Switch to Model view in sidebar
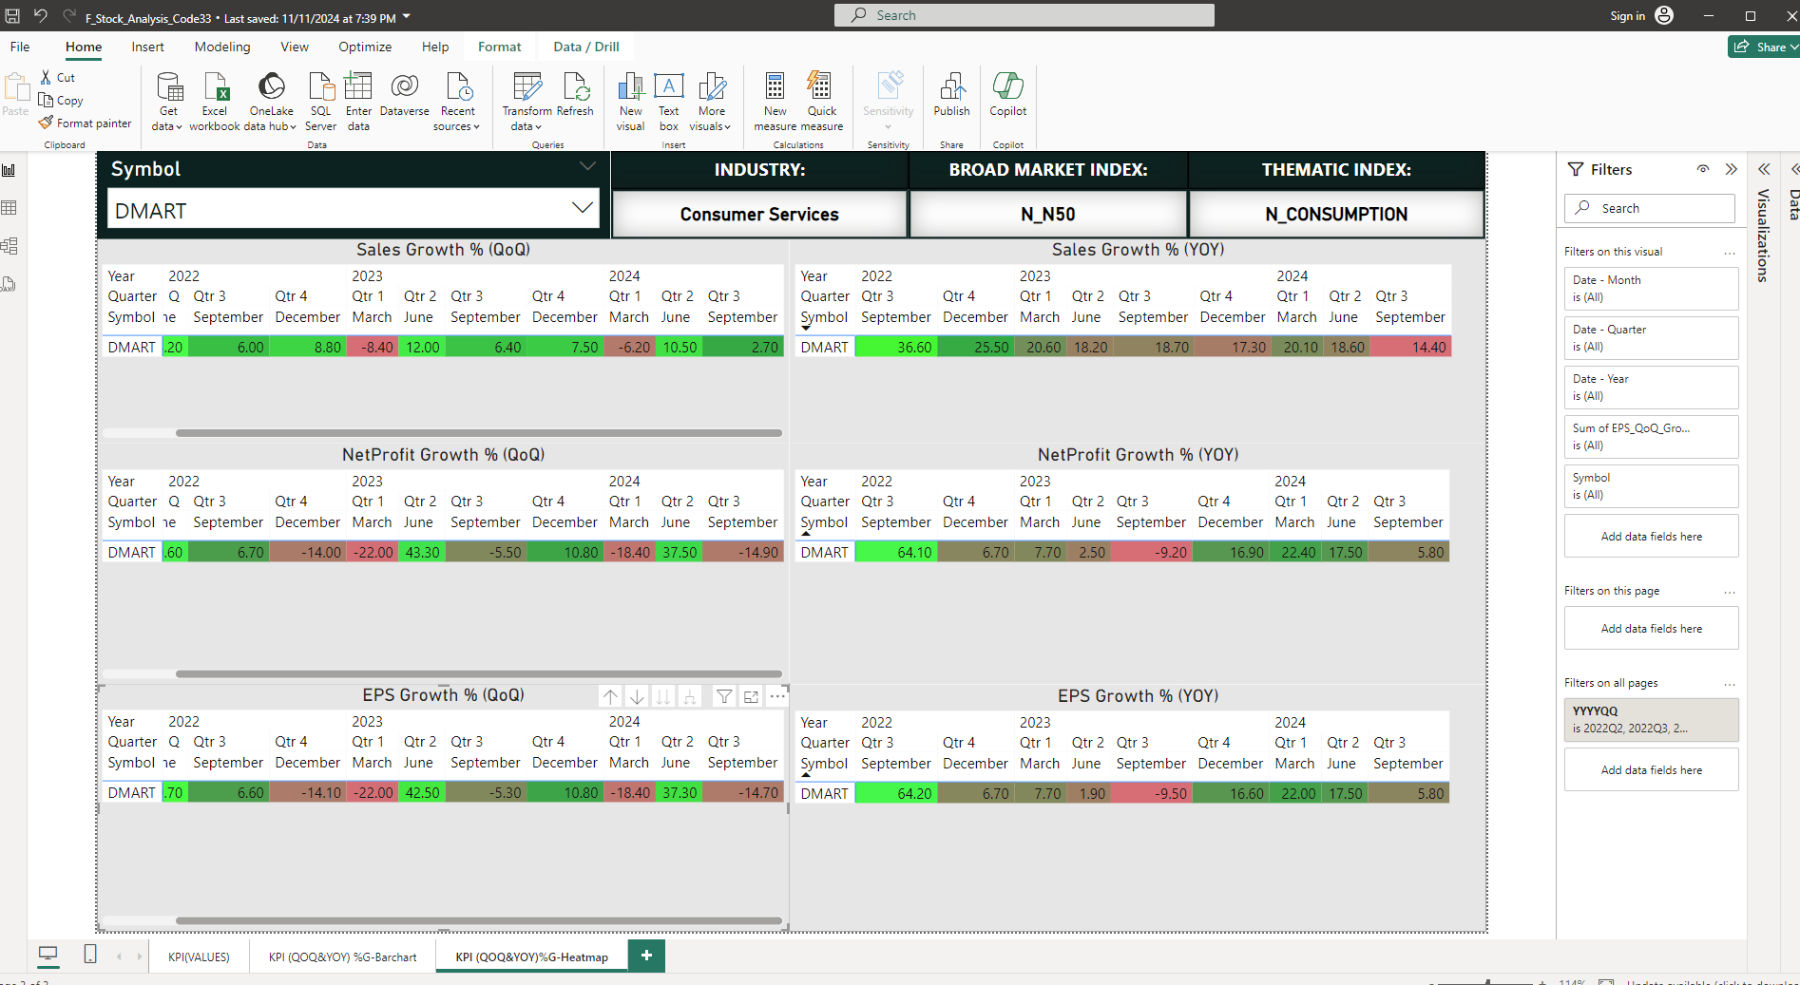Viewport: 1800px width, 985px height. 10,246
